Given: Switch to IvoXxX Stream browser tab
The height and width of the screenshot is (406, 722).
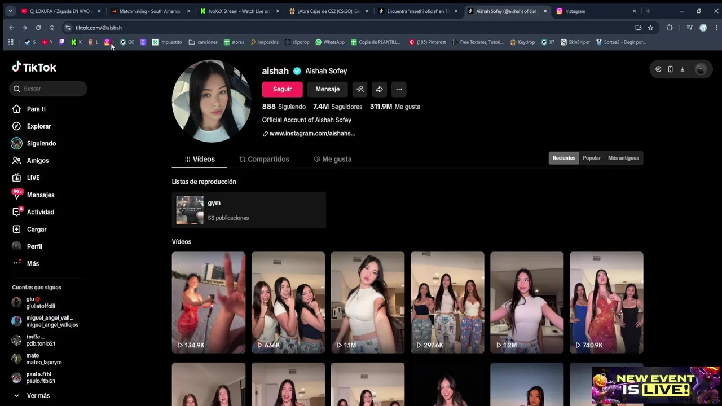Looking at the screenshot, I should coord(240,11).
